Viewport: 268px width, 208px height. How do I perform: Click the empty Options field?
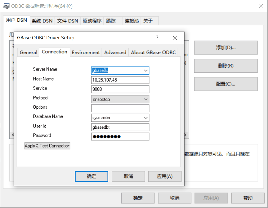120,108
